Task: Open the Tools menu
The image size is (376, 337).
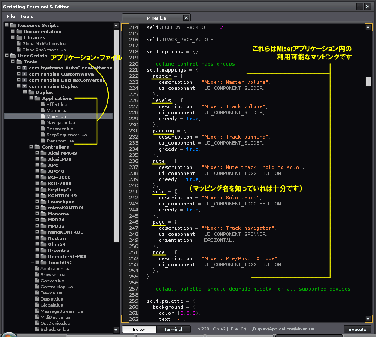Action: click(27, 16)
